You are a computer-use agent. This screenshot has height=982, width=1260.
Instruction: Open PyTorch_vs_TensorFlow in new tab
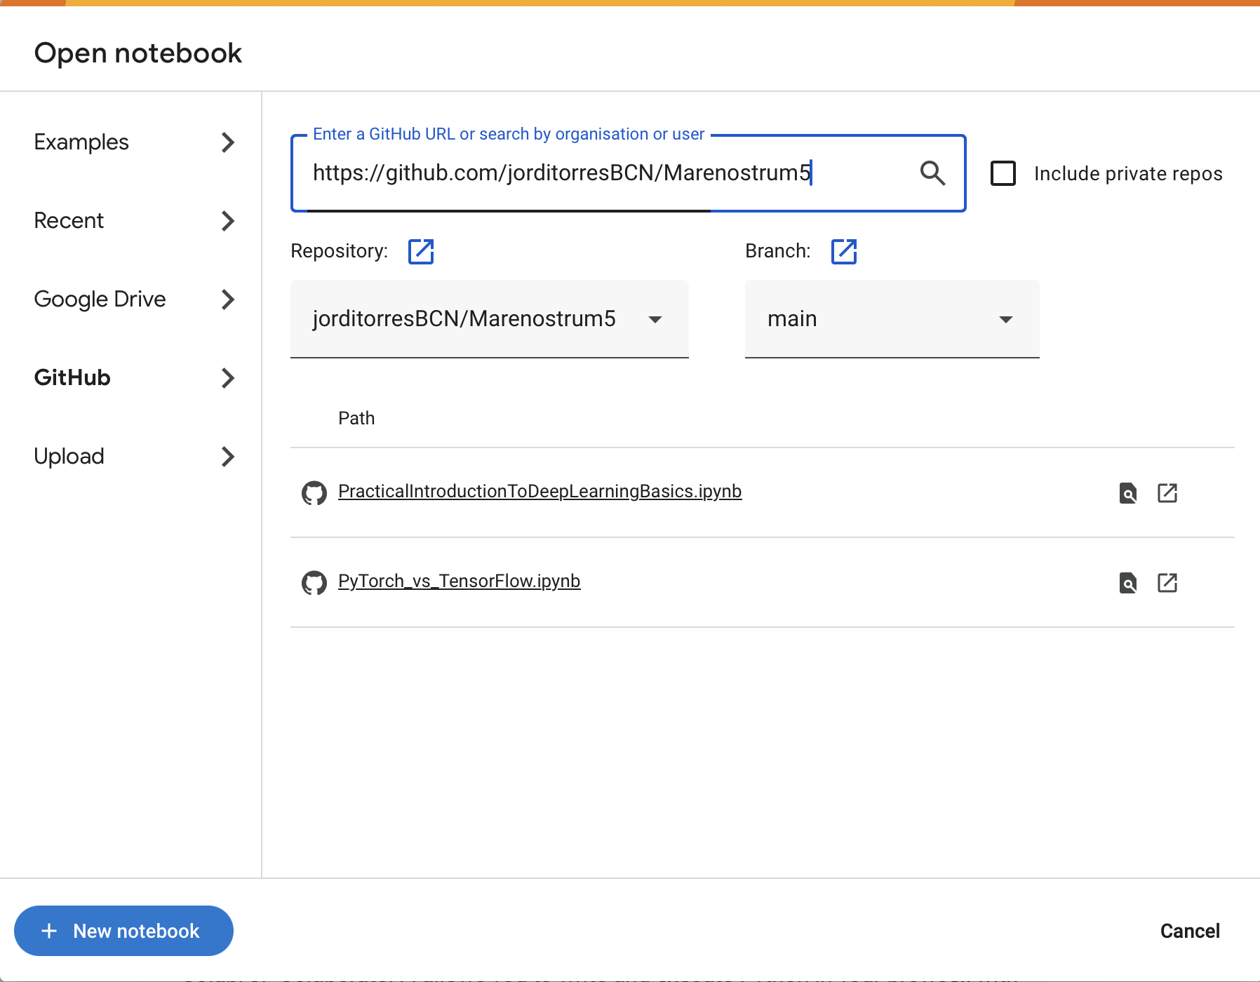(1167, 582)
